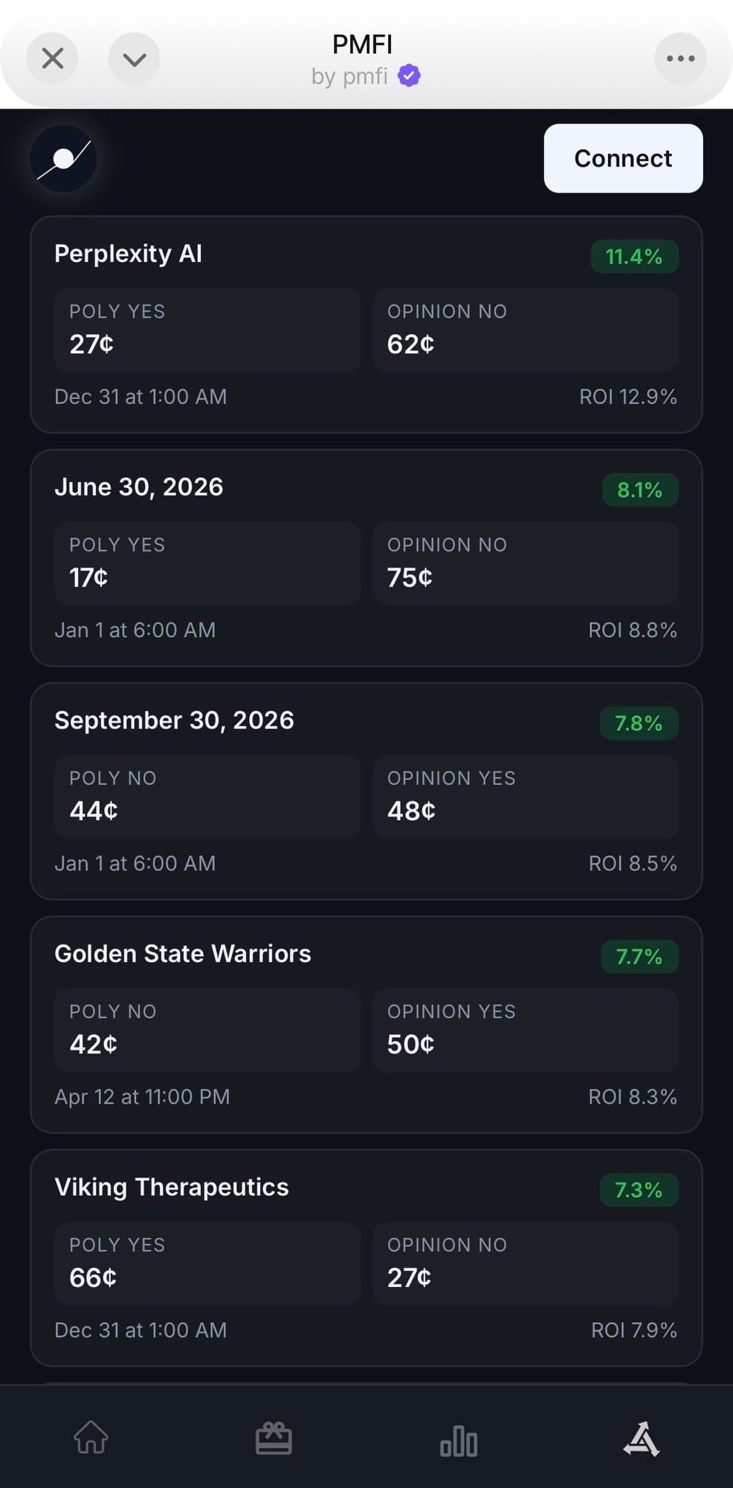
Task: Go to the Home tab in bottom bar
Action: 91,1437
